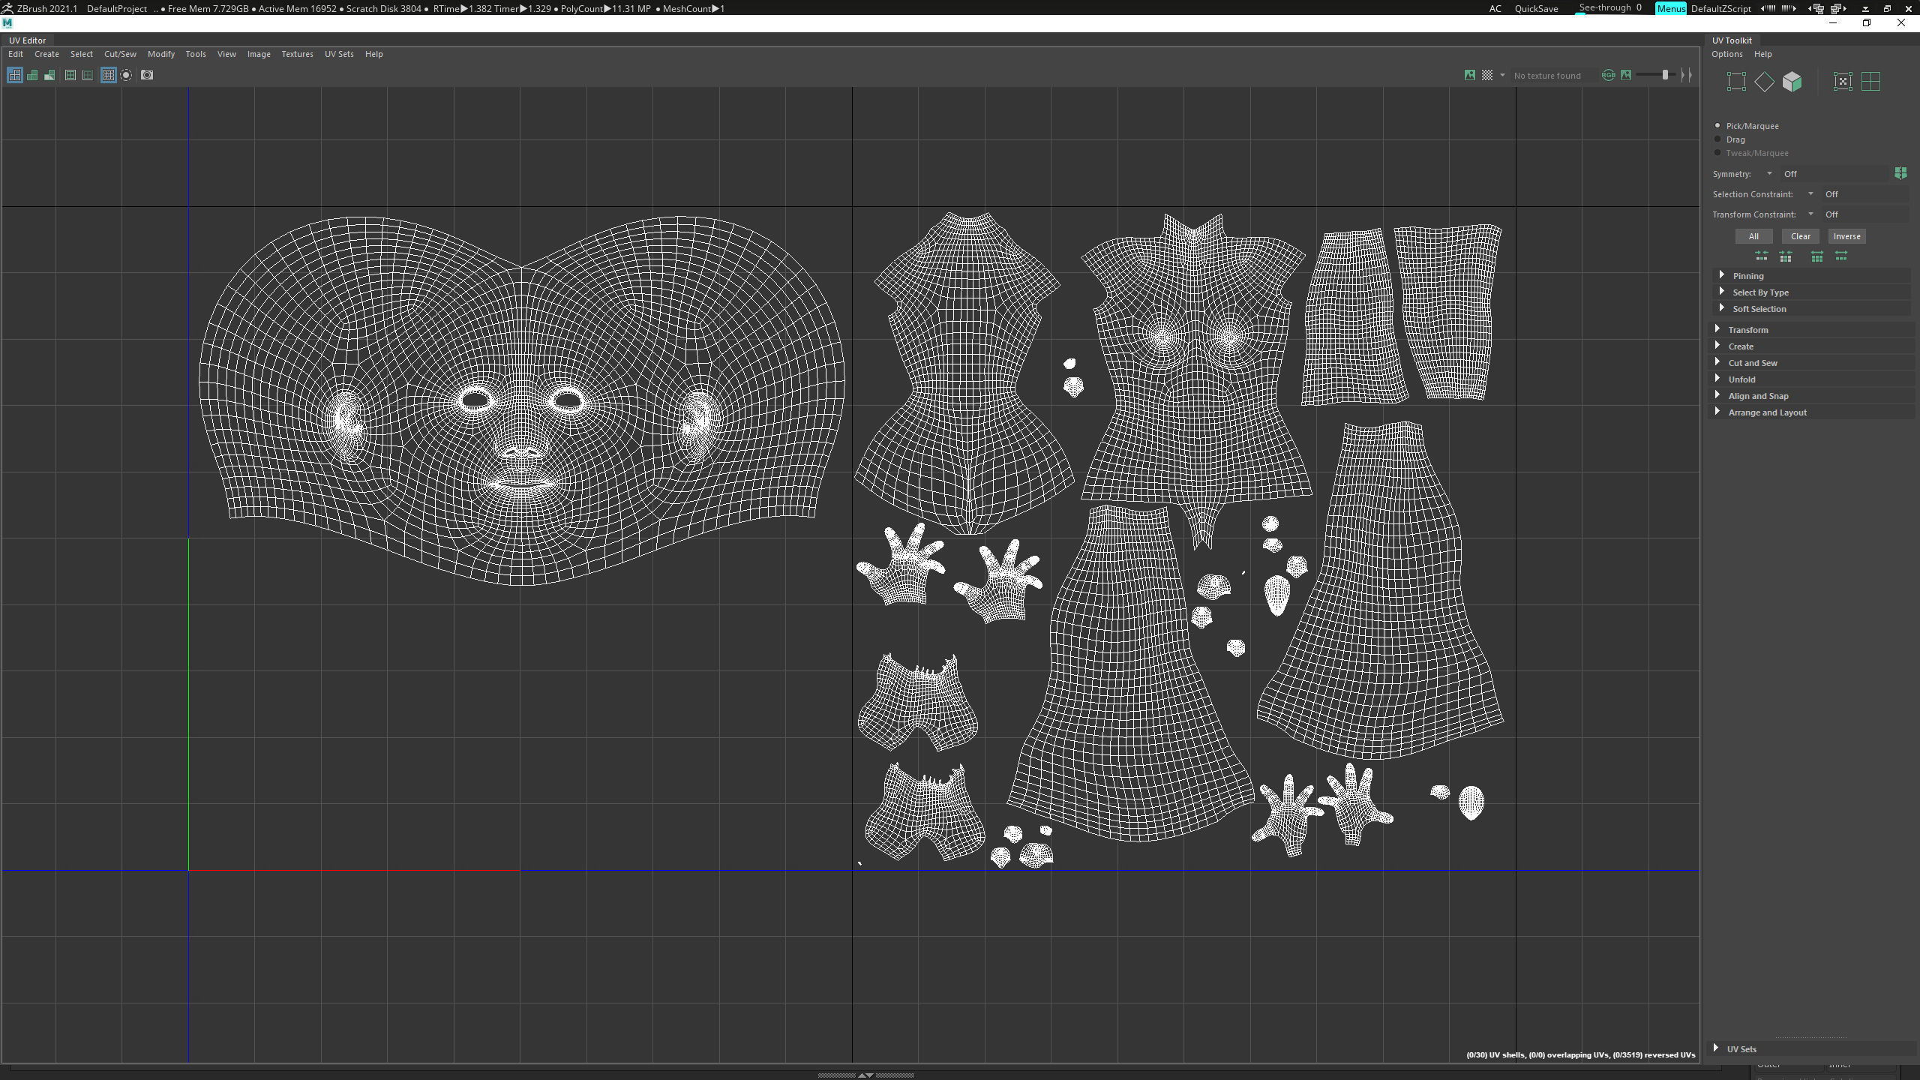Image resolution: width=1920 pixels, height=1080 pixels.
Task: Expand the Cut and Sew section
Action: pyautogui.click(x=1752, y=363)
